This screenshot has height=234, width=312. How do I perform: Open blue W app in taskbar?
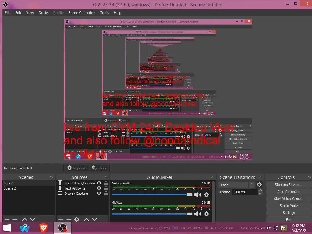point(25,228)
